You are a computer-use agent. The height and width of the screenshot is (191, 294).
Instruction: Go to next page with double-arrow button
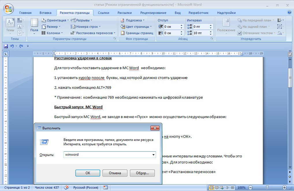pos(290,181)
